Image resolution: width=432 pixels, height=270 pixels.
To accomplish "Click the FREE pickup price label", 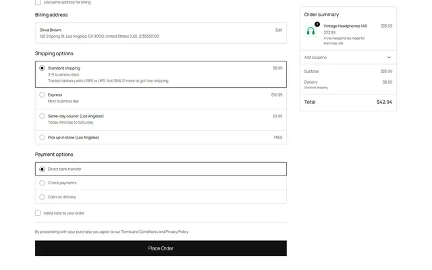I will coord(278,138).
